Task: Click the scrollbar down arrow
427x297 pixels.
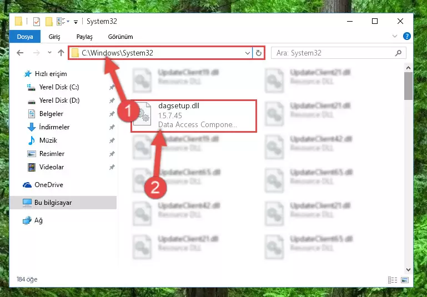Action: pos(408,270)
